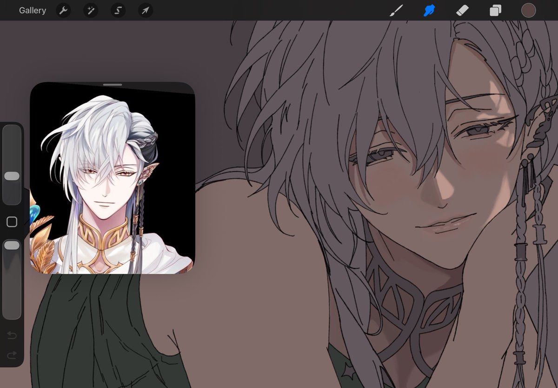Open the Gallery view
This screenshot has height=388, width=558.
coord(33,10)
